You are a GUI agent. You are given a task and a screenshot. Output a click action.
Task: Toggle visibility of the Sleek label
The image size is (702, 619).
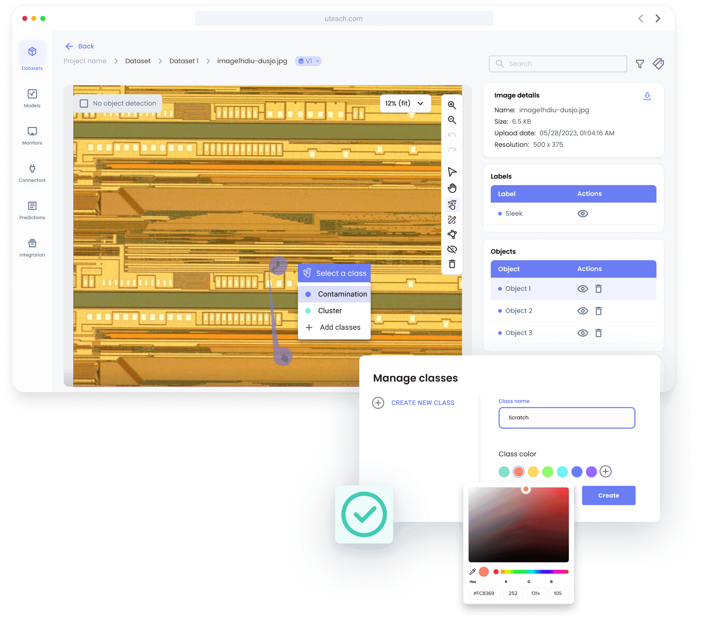pyautogui.click(x=582, y=214)
